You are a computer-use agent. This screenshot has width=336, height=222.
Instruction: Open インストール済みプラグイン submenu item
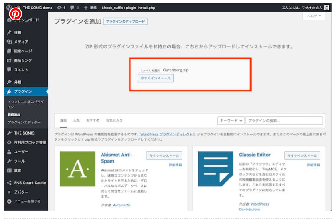[26, 104]
